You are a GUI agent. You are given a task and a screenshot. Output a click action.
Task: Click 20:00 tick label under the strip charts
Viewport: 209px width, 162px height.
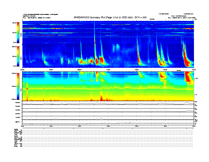tap(165, 126)
